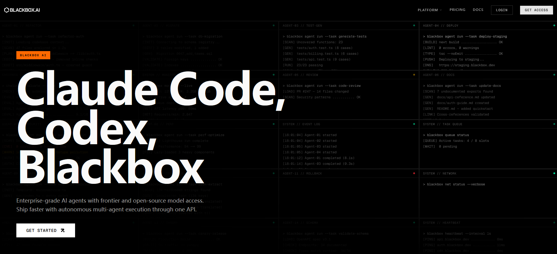Click the orange BLACKBOX AI badge
Screen dimensions: 557x254
pyautogui.click(x=33, y=55)
